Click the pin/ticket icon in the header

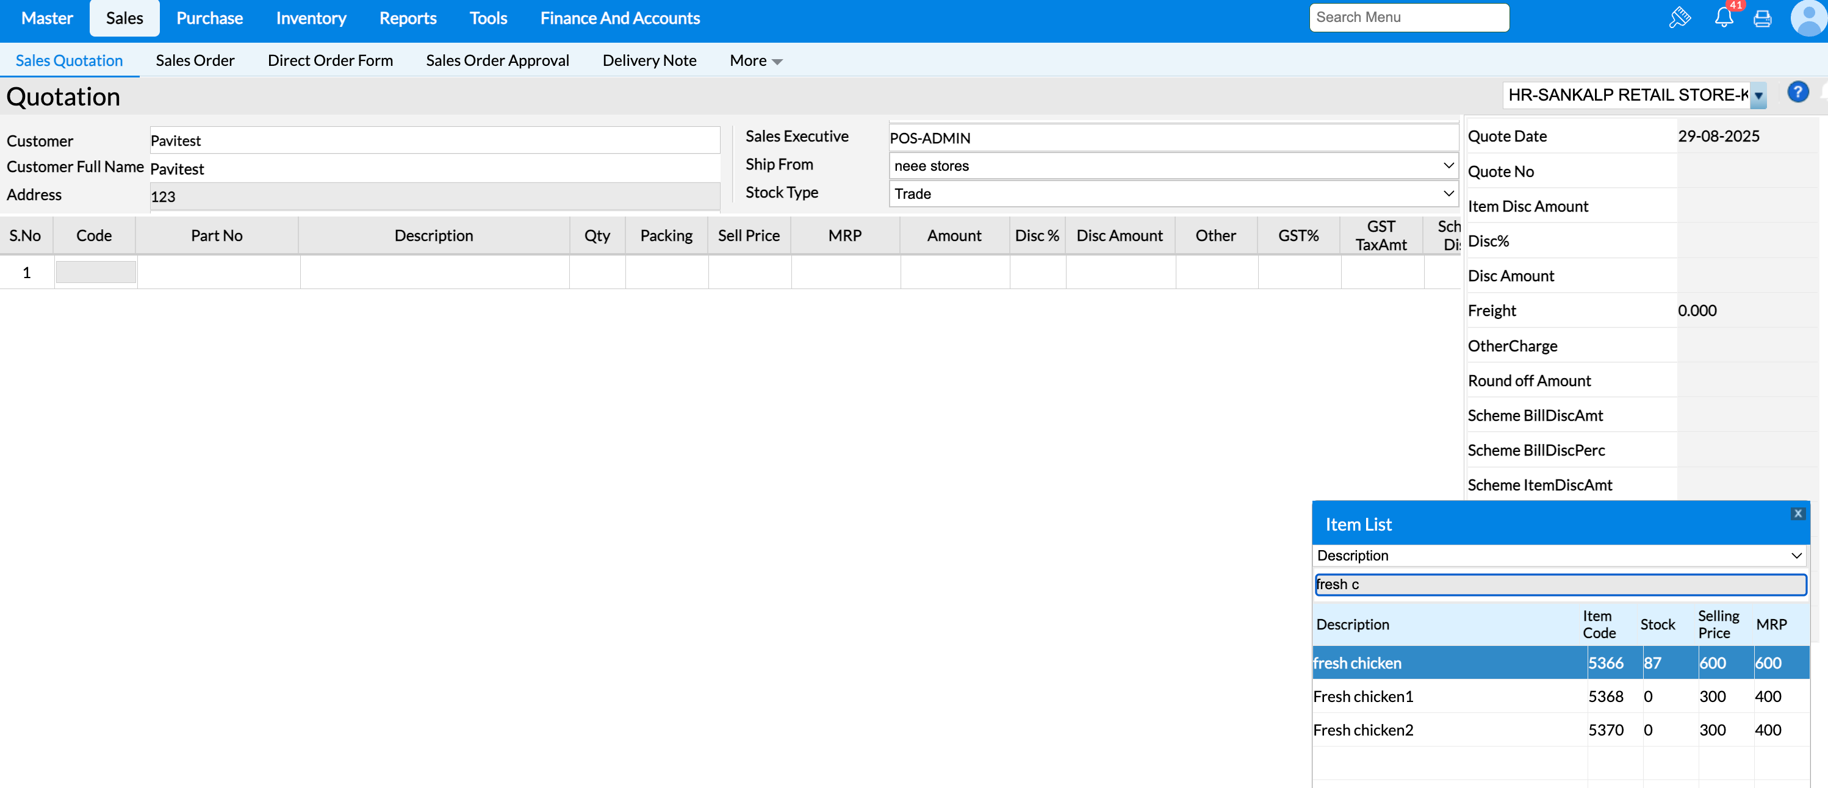(1679, 18)
